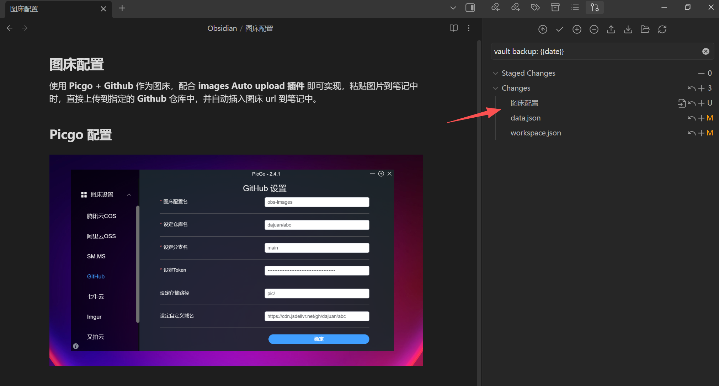Viewport: 719px width, 386px height.
Task: Open the Source Control git tab
Action: click(x=595, y=7)
